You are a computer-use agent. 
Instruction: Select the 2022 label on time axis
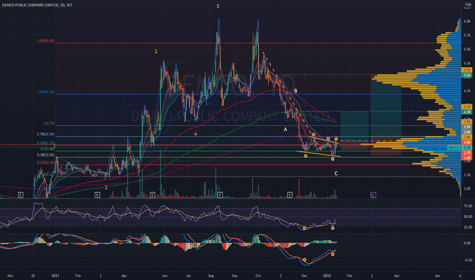(x=327, y=276)
